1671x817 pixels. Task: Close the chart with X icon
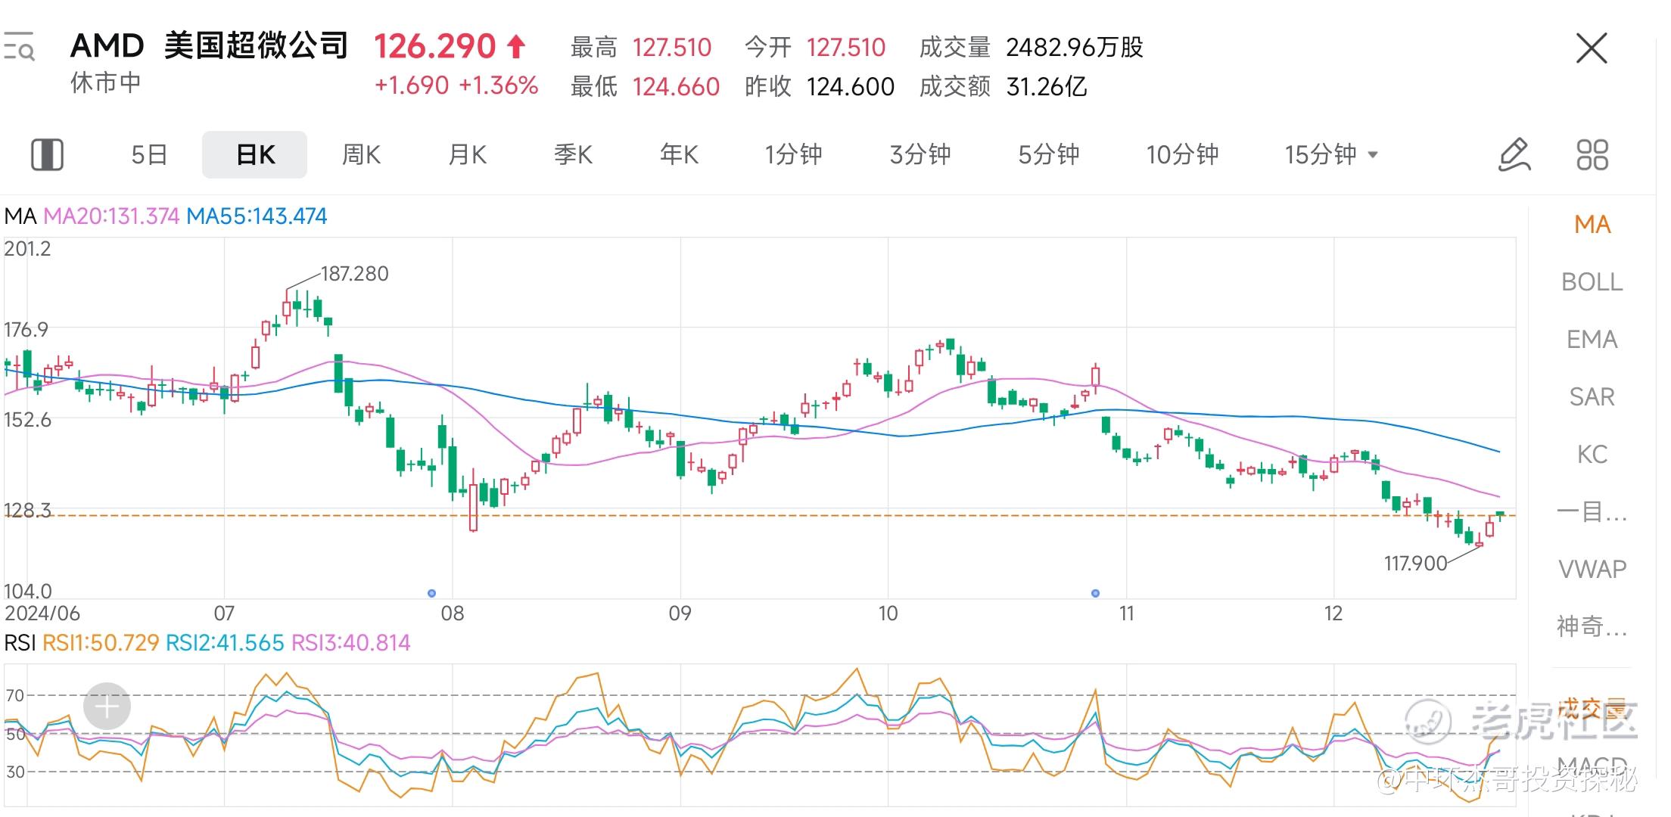pyautogui.click(x=1591, y=49)
